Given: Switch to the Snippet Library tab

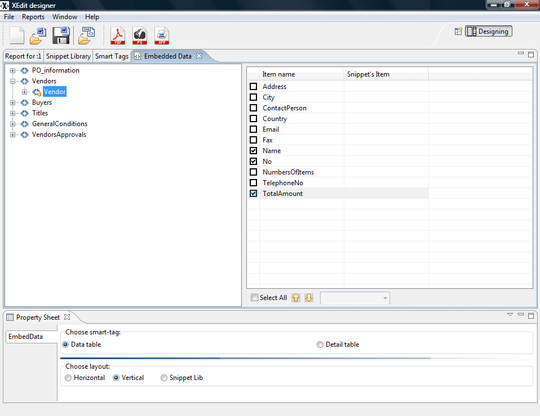Looking at the screenshot, I should [x=68, y=56].
